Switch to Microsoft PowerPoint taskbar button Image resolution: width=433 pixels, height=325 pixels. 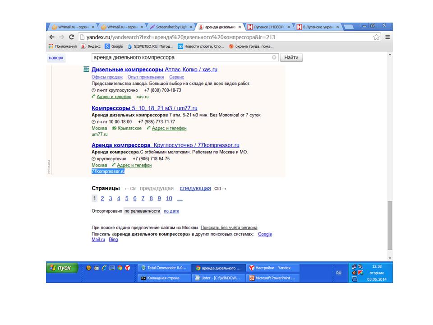[x=272, y=278]
